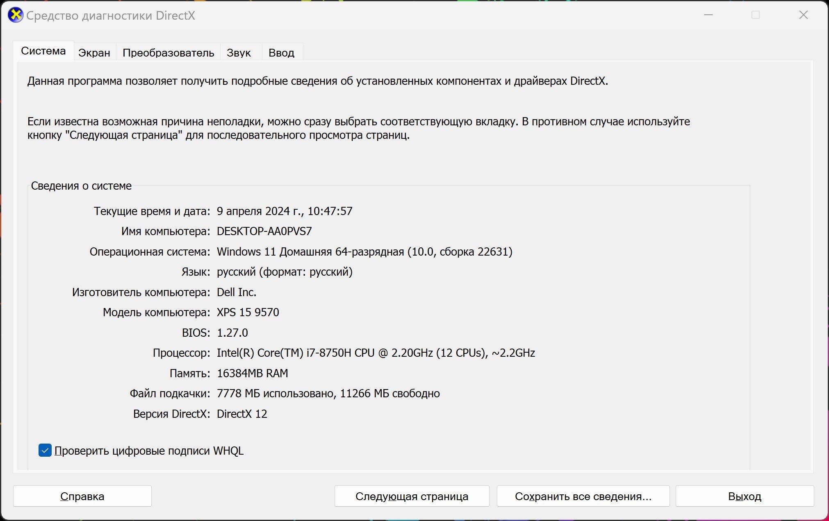Click Следующая страница button
This screenshot has height=521, width=829.
point(412,496)
